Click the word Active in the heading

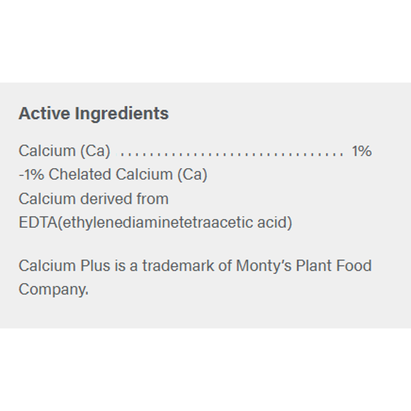(44, 113)
